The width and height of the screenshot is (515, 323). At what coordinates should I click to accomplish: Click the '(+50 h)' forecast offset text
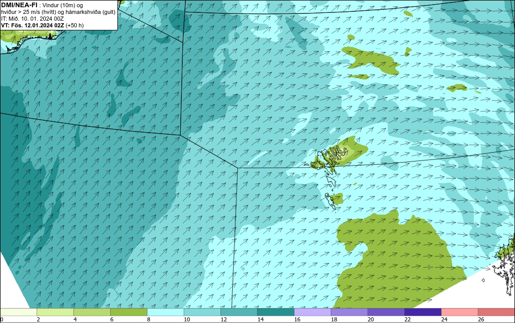pyautogui.click(x=75, y=25)
